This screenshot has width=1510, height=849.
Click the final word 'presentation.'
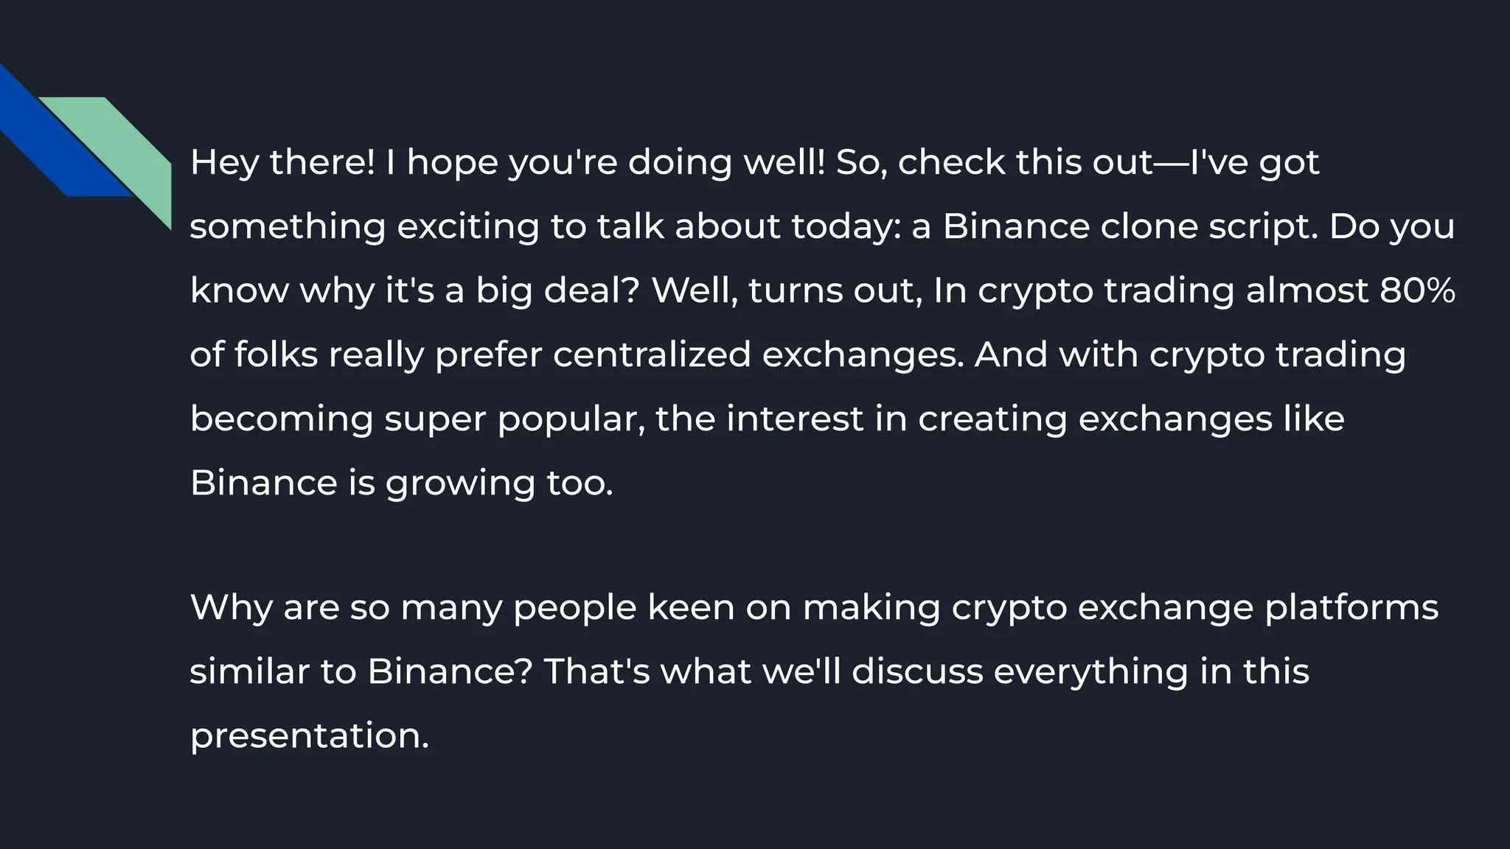point(310,736)
